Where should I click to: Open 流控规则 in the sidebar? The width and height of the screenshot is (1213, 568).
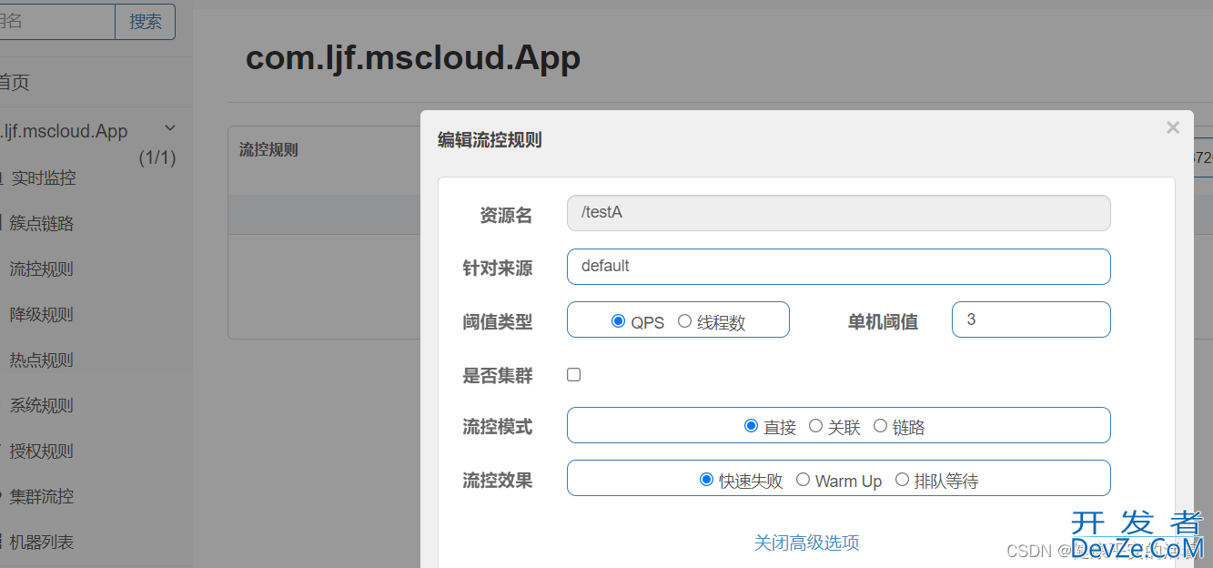[x=42, y=269]
